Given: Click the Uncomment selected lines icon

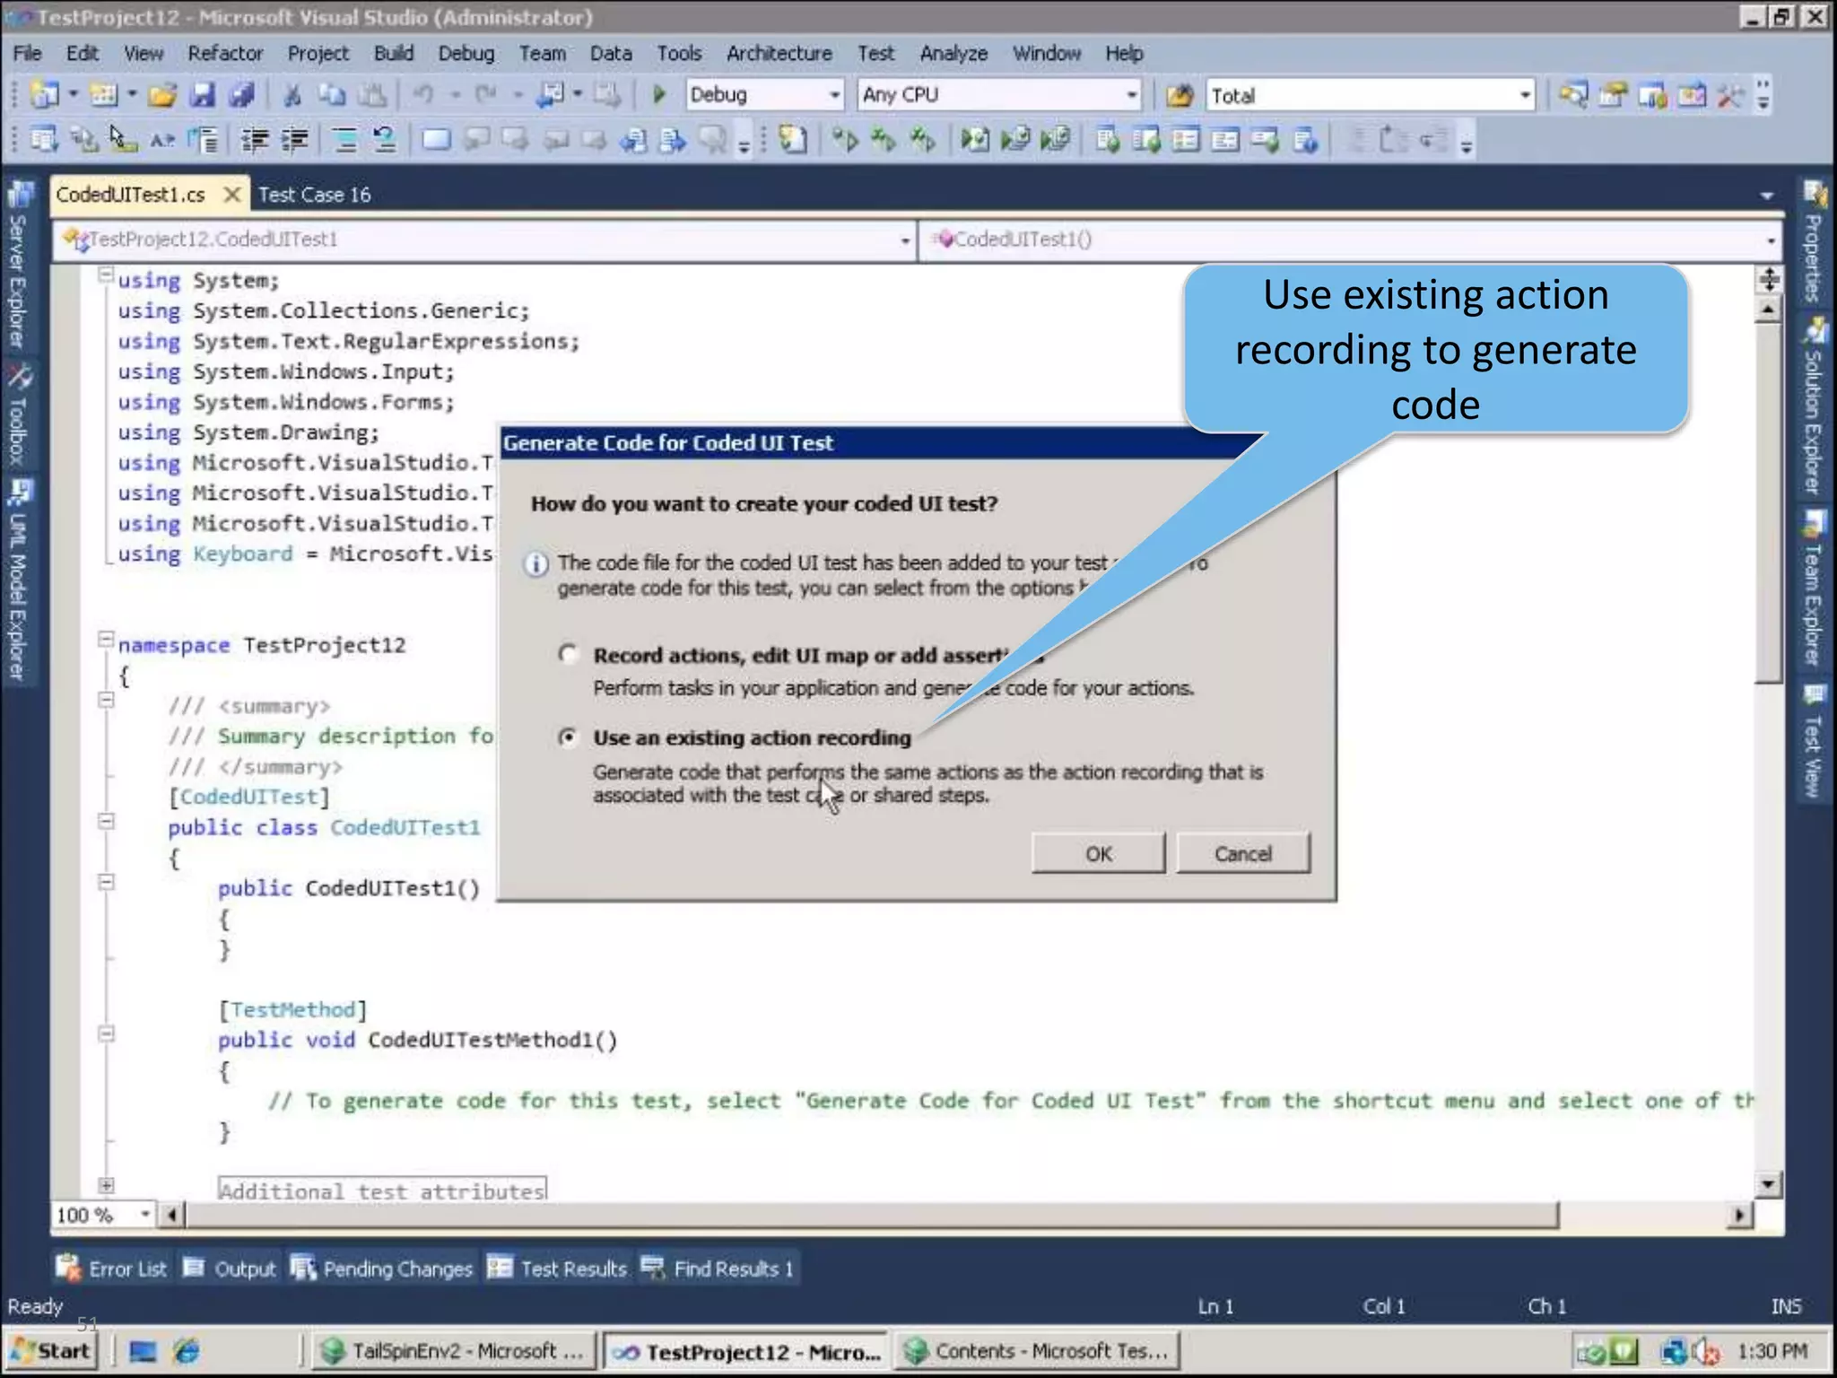Looking at the screenshot, I should (384, 139).
